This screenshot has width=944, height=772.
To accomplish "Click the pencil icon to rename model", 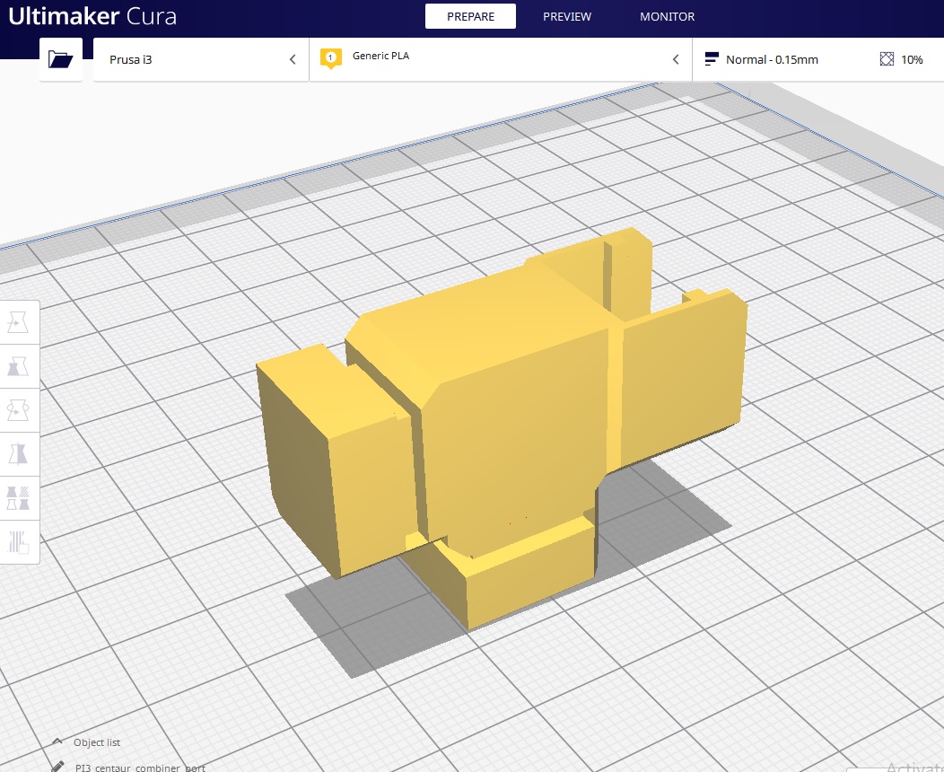I will (57, 767).
